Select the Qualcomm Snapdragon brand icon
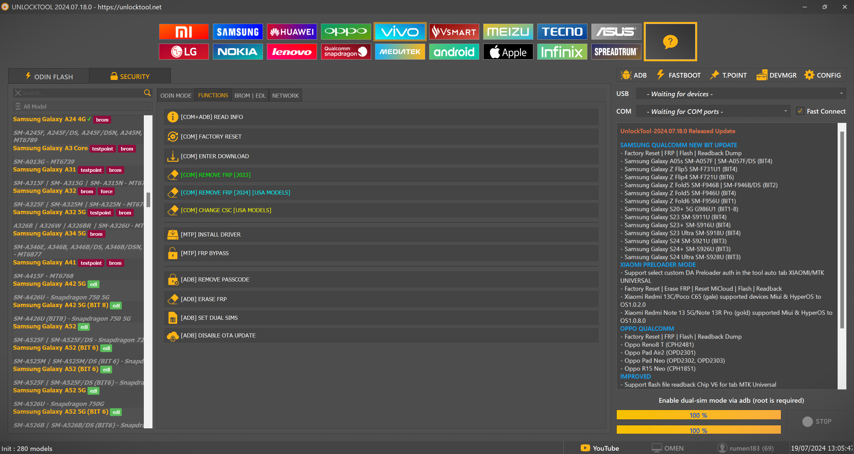854x454 pixels. (x=345, y=52)
